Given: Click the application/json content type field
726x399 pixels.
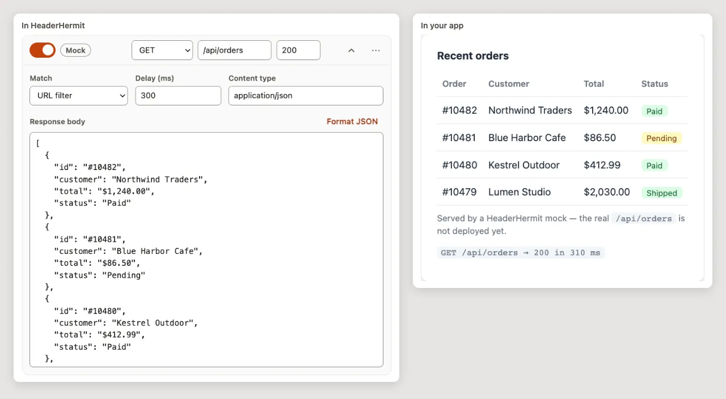Looking at the screenshot, I should (x=306, y=95).
